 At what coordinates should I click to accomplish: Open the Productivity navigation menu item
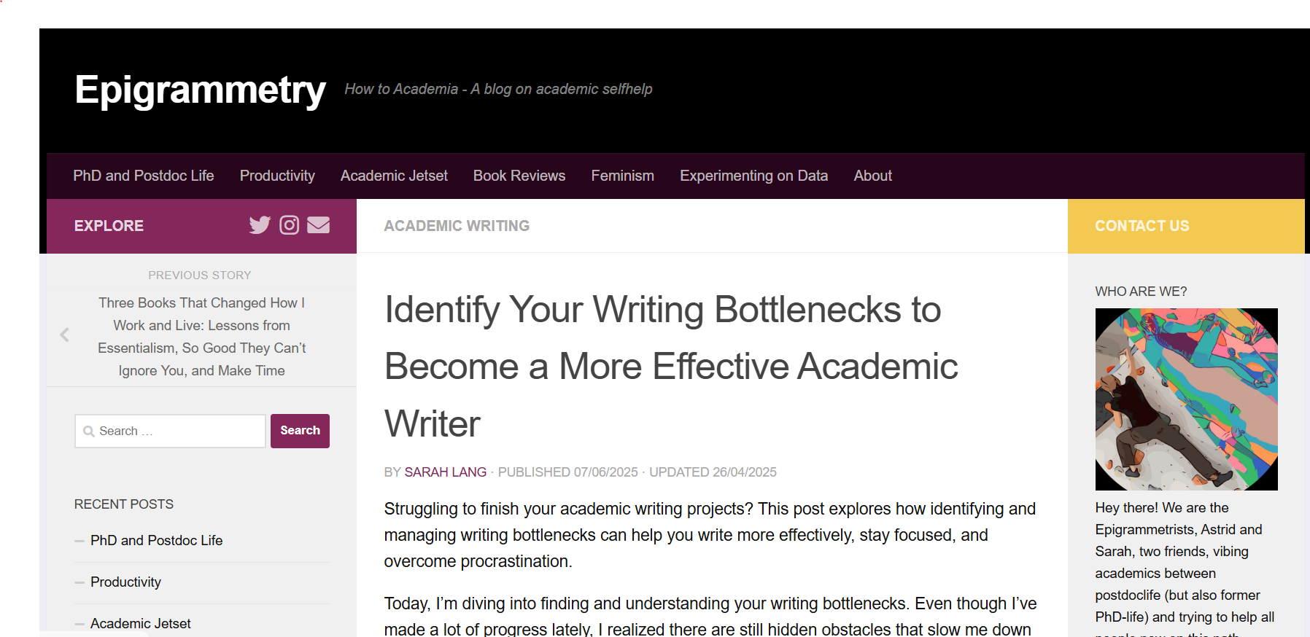point(277,176)
